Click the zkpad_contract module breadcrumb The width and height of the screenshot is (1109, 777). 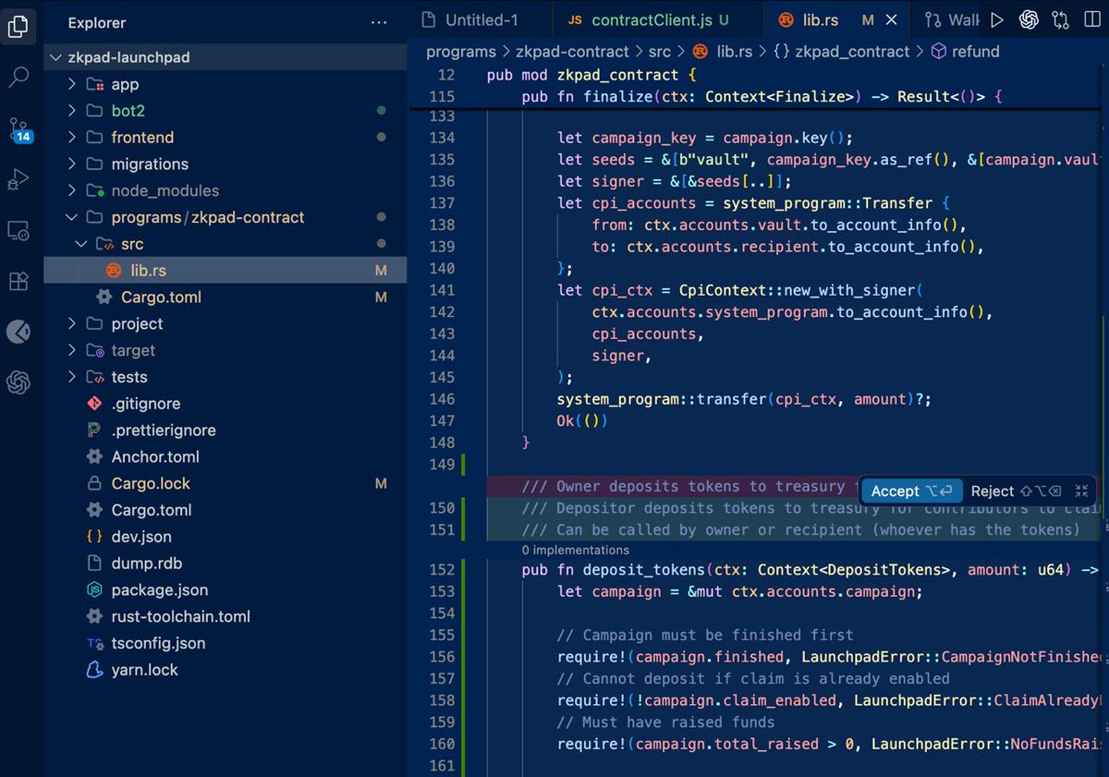click(x=842, y=52)
